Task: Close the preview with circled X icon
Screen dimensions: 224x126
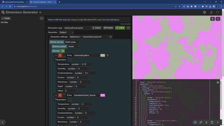Action: tap(195, 122)
